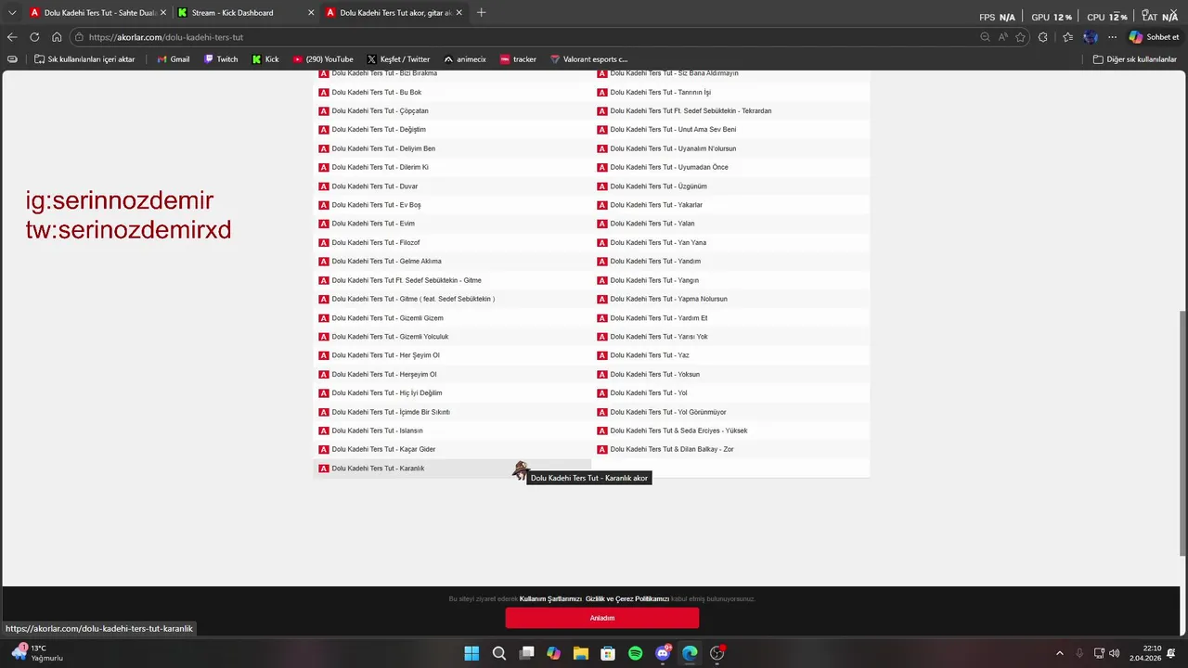Open a new tab with plus icon
Image resolution: width=1188 pixels, height=668 pixels.
click(481, 13)
